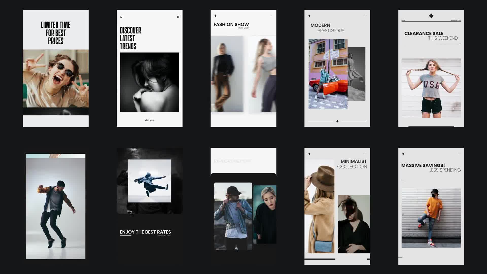Click the grid/menu icon on Discover Latest Trends card
This screenshot has width=487, height=274.
[x=178, y=17]
